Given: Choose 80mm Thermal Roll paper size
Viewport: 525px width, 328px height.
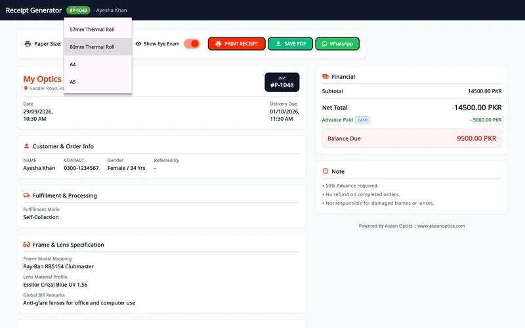Looking at the screenshot, I should pos(98,47).
